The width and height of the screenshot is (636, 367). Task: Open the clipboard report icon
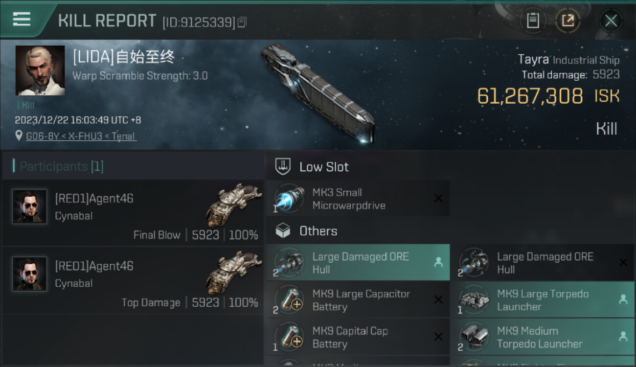click(533, 21)
